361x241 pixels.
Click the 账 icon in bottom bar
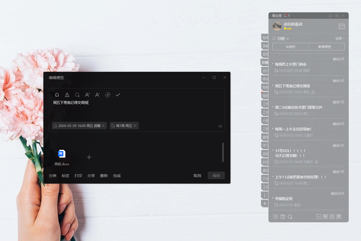325,217
